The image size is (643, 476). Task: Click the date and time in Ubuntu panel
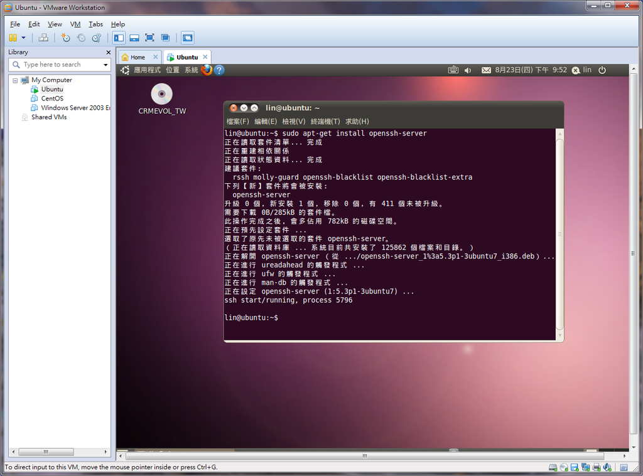[531, 70]
